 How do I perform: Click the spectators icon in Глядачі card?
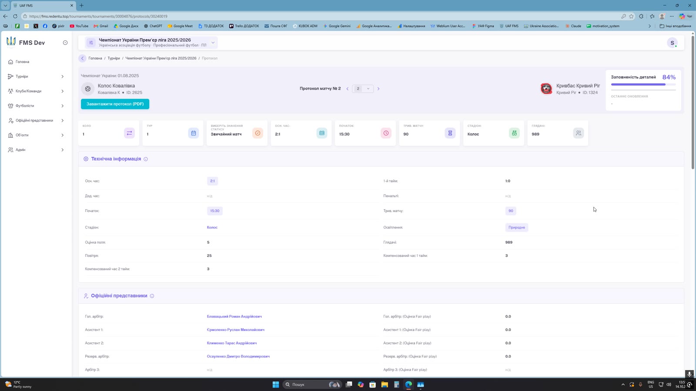tap(579, 133)
